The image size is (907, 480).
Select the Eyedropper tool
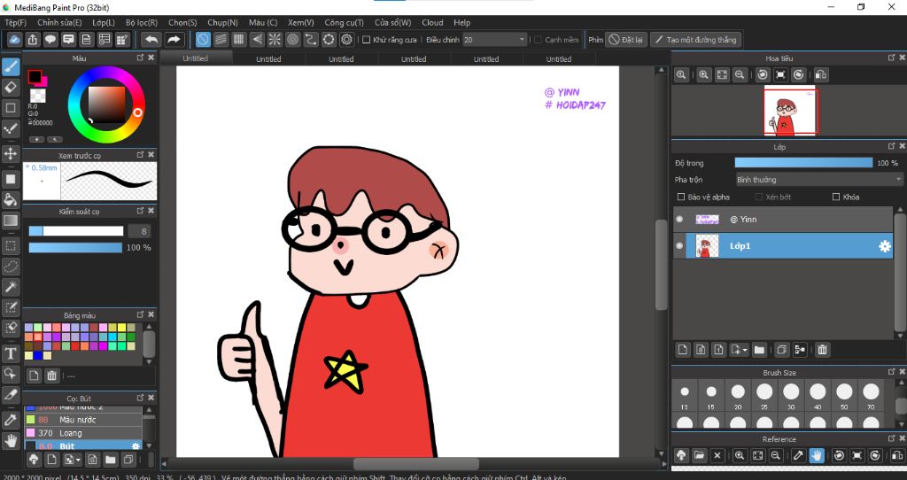tap(11, 420)
